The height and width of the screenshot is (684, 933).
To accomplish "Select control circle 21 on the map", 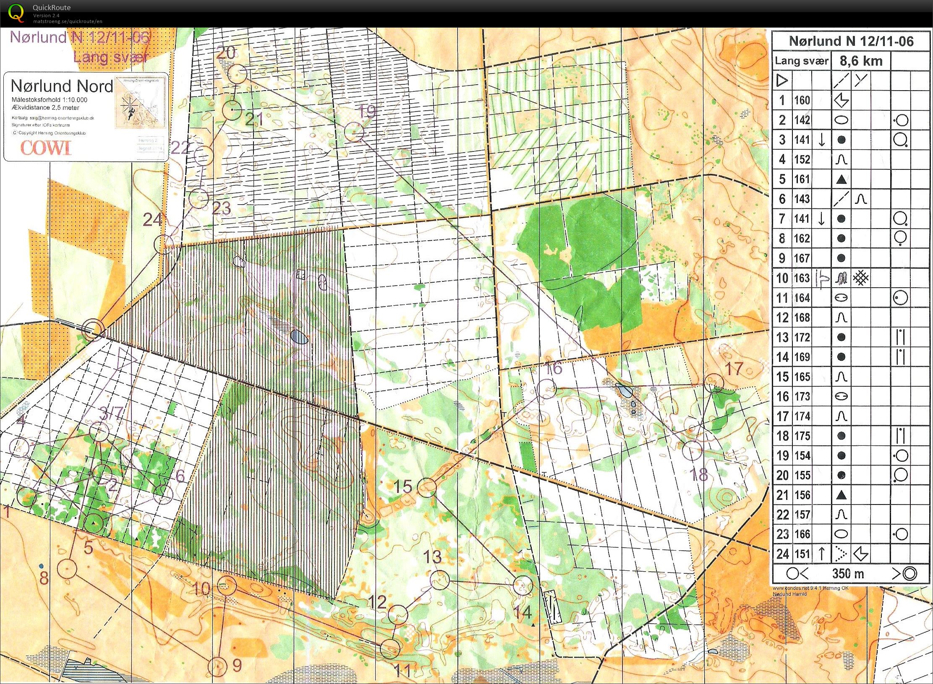I will [x=232, y=111].
